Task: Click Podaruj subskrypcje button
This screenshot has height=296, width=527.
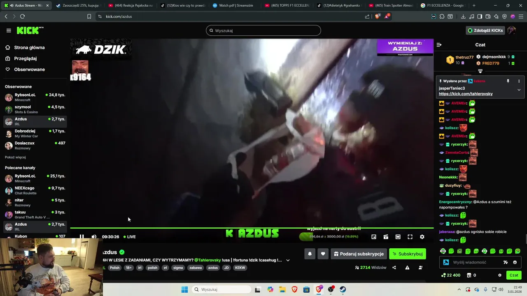Action: pyautogui.click(x=359, y=254)
